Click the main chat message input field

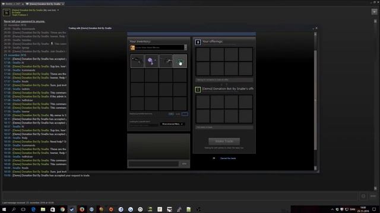(x=180, y=196)
